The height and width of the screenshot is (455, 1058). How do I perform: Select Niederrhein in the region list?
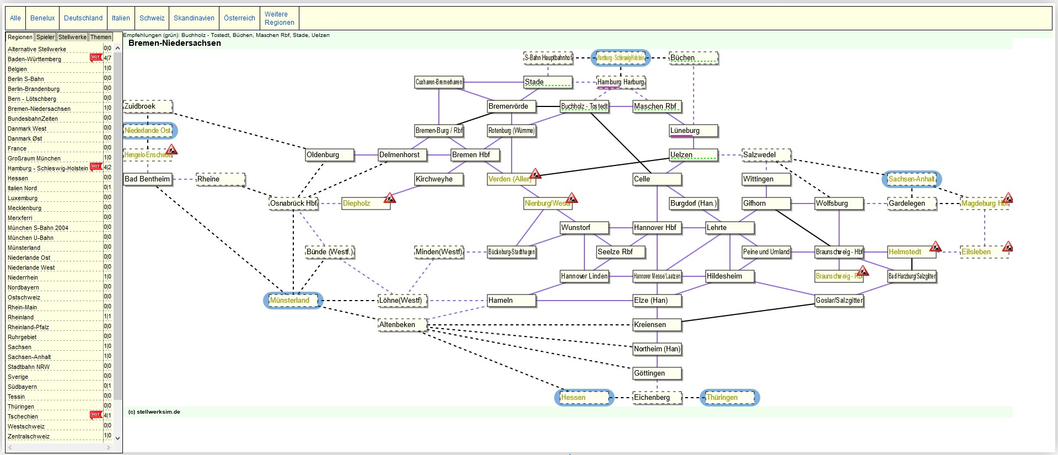23,277
